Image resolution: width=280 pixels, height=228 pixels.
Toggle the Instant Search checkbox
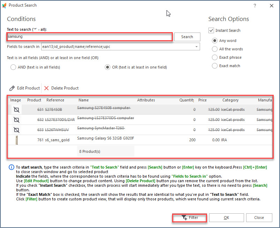[x=211, y=30]
